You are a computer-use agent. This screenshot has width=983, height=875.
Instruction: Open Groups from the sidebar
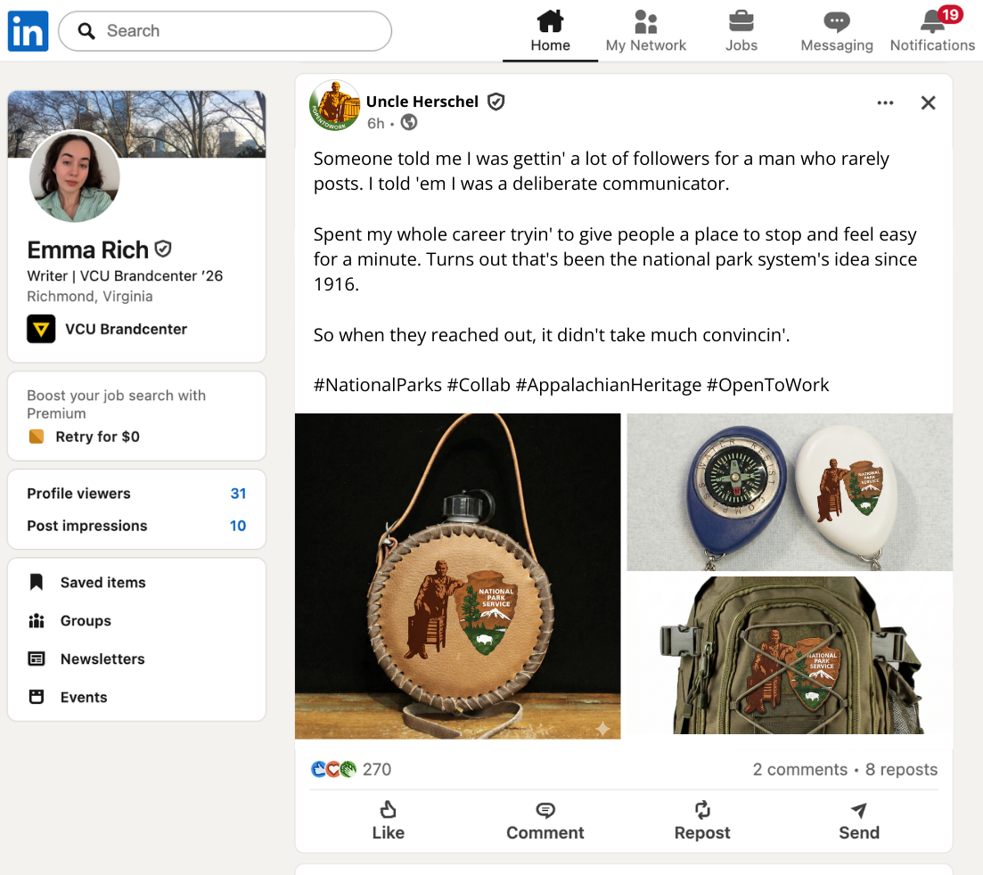click(86, 620)
